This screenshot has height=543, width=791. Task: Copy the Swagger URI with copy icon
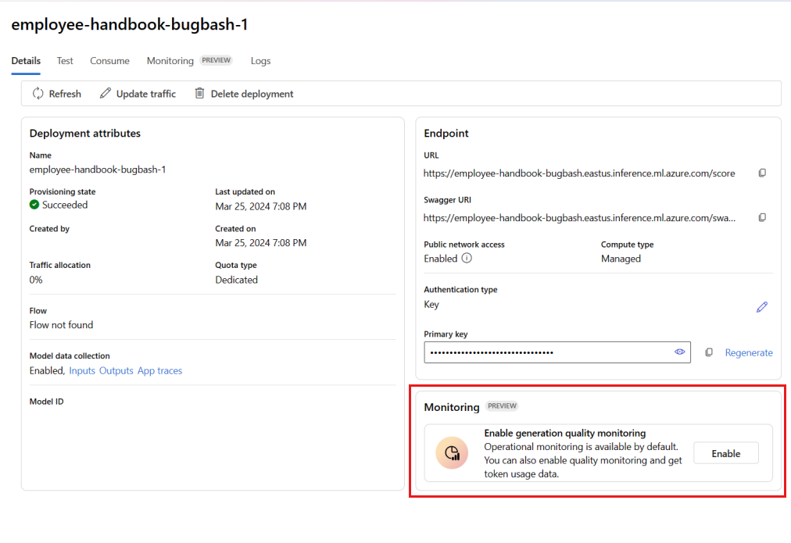click(x=762, y=217)
